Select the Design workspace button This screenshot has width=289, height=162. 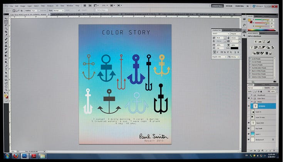click(x=229, y=6)
